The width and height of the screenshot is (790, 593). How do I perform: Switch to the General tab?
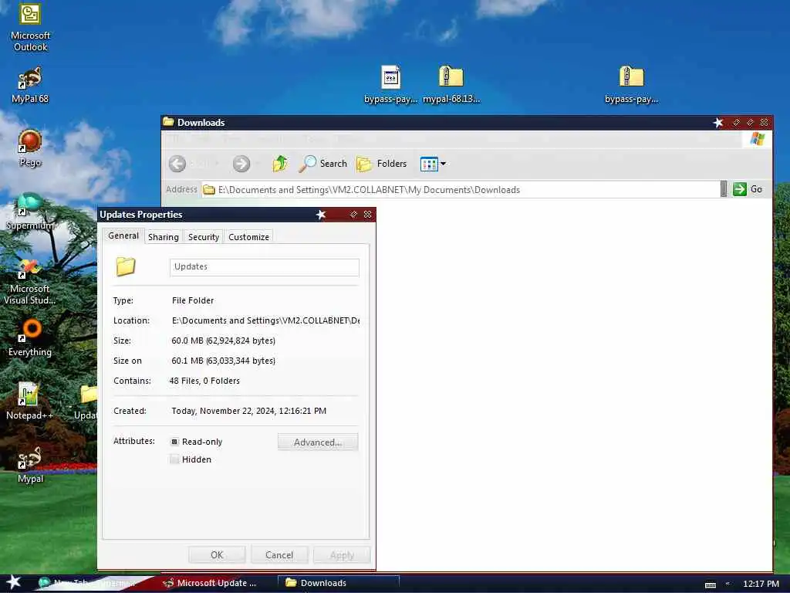(123, 236)
